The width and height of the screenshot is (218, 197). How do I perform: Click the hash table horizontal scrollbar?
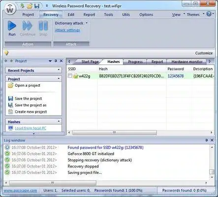coord(115,132)
